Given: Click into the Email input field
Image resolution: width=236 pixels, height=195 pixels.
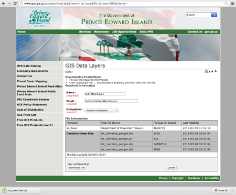Looking at the screenshot, I should tap(111, 101).
